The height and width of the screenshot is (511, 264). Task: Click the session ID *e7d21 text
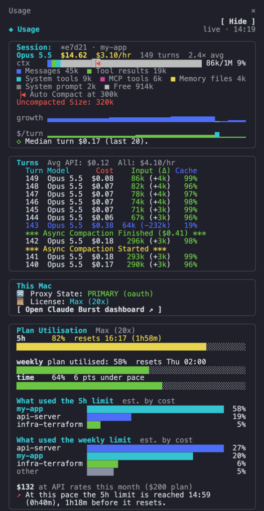click(74, 47)
